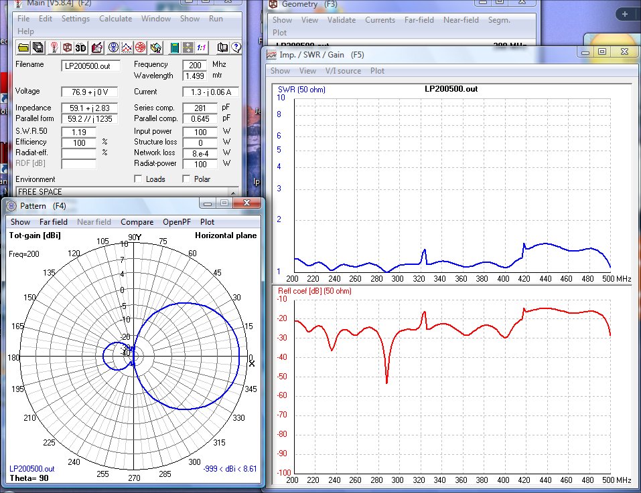Click the calculator toolbar icon
Screen dimensions: 641x493
click(174, 47)
